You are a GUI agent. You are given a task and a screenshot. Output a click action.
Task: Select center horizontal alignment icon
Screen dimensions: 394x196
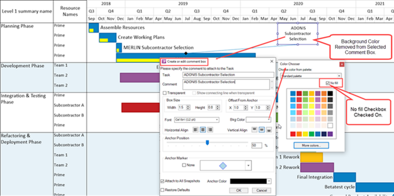coord(203,130)
